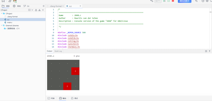The image size is (212, 101).
Task: Select c.c in the file tree
Action: [23, 20]
